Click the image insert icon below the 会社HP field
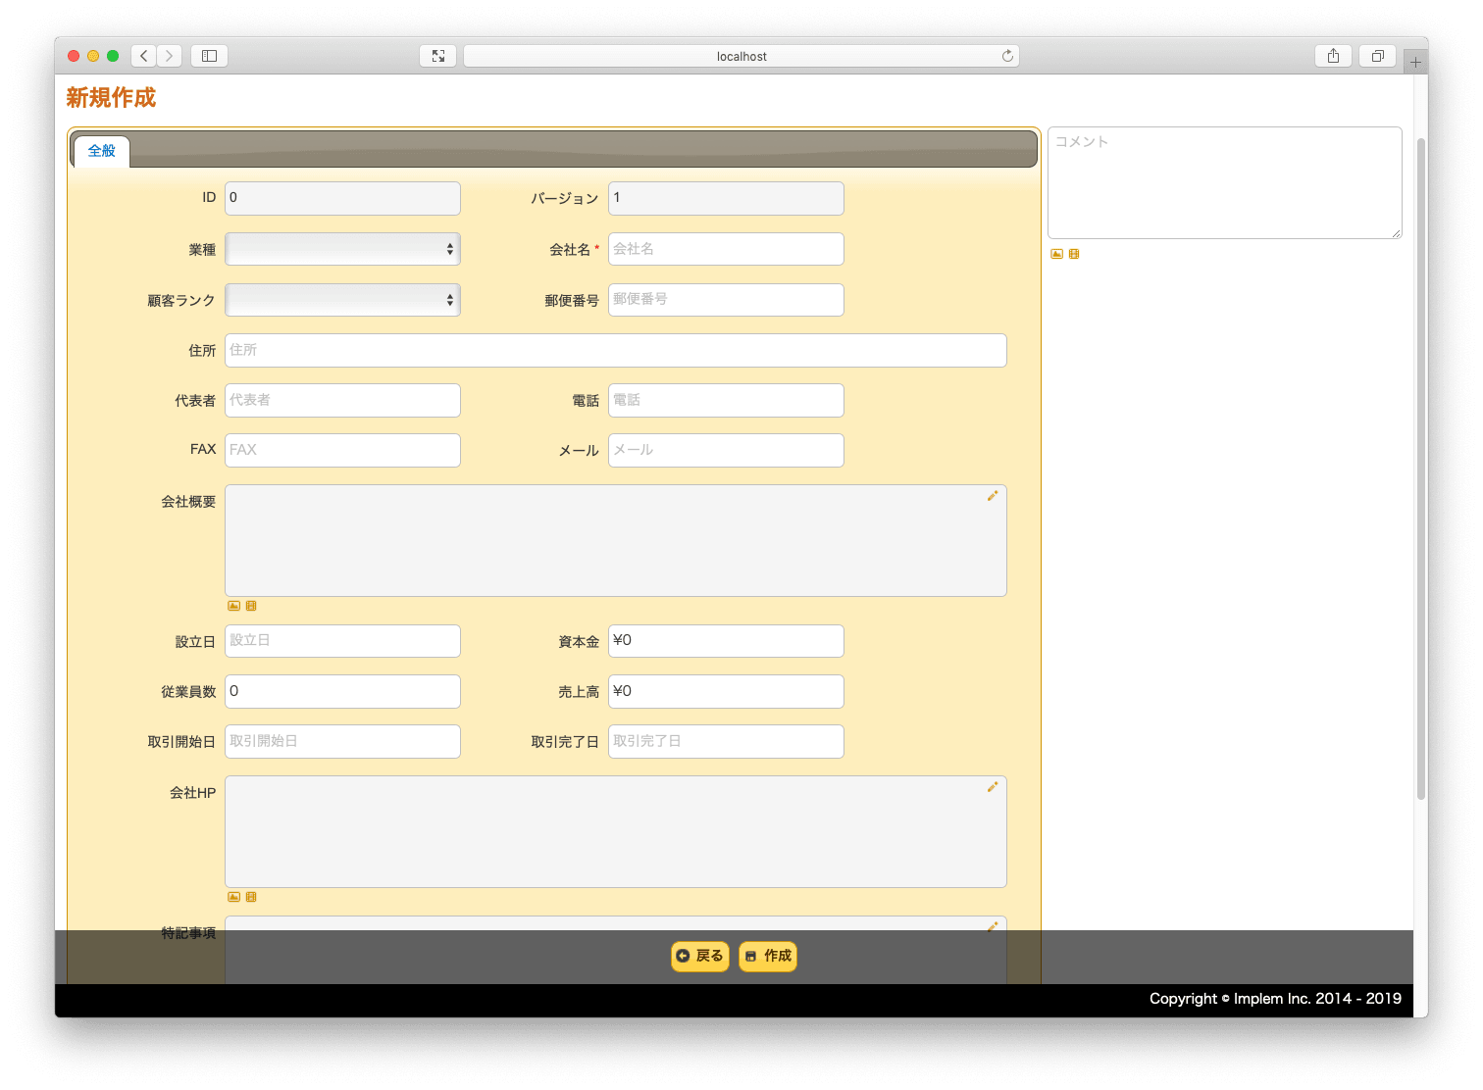This screenshot has width=1483, height=1090. click(233, 897)
